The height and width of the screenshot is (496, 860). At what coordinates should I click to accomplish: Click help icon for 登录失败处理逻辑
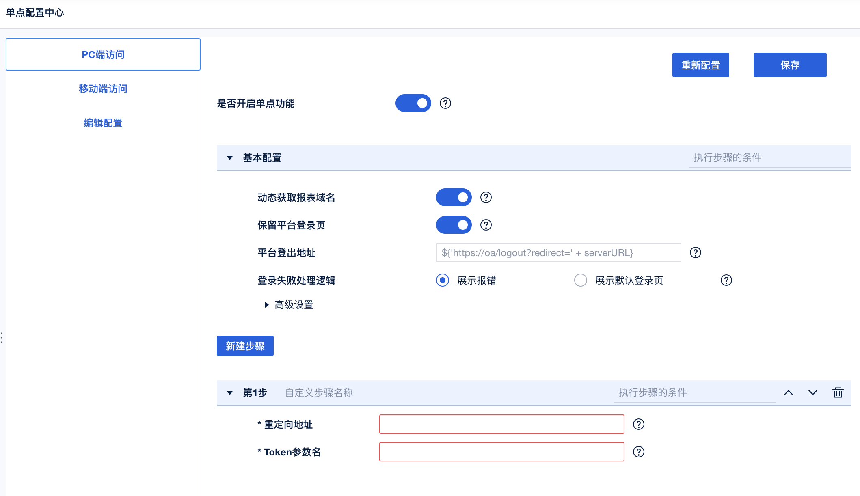[726, 280]
